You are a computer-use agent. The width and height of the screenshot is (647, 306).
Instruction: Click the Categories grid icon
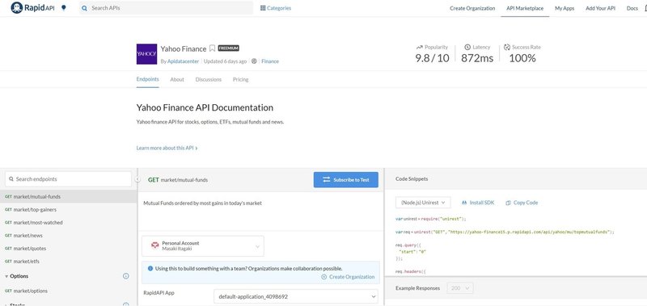pyautogui.click(x=263, y=8)
